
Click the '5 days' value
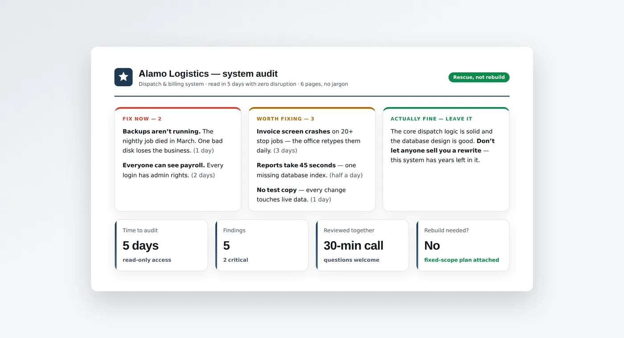click(140, 246)
